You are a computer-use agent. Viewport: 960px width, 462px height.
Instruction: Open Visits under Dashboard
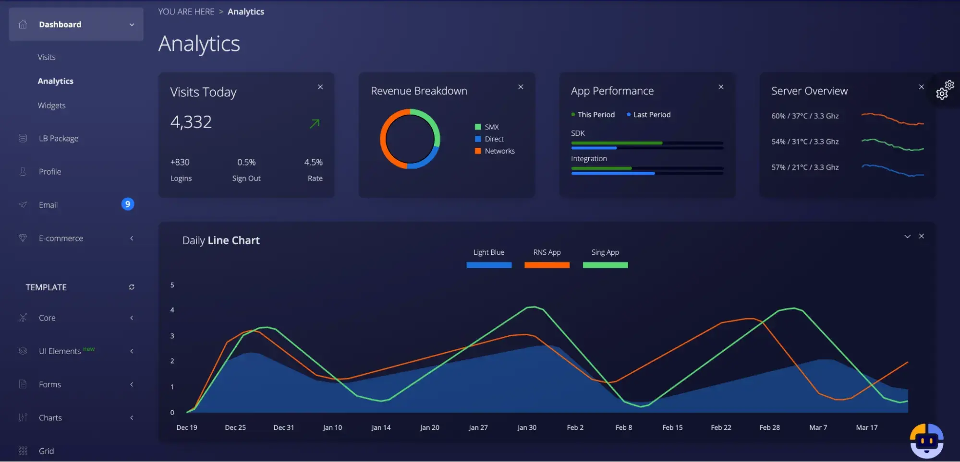click(x=47, y=57)
